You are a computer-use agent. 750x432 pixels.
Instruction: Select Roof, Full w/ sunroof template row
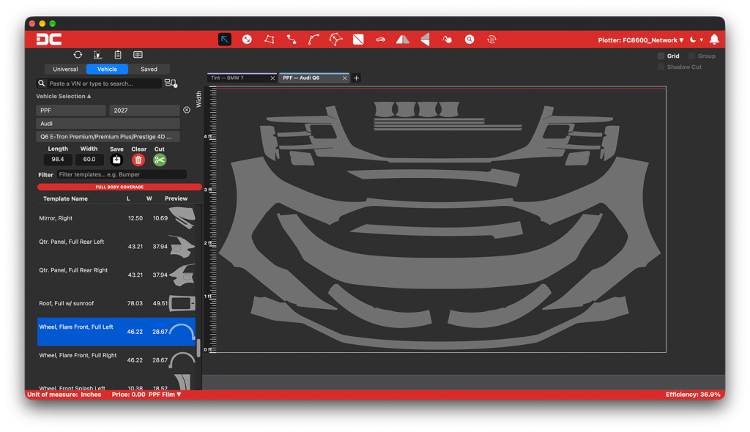tap(116, 303)
